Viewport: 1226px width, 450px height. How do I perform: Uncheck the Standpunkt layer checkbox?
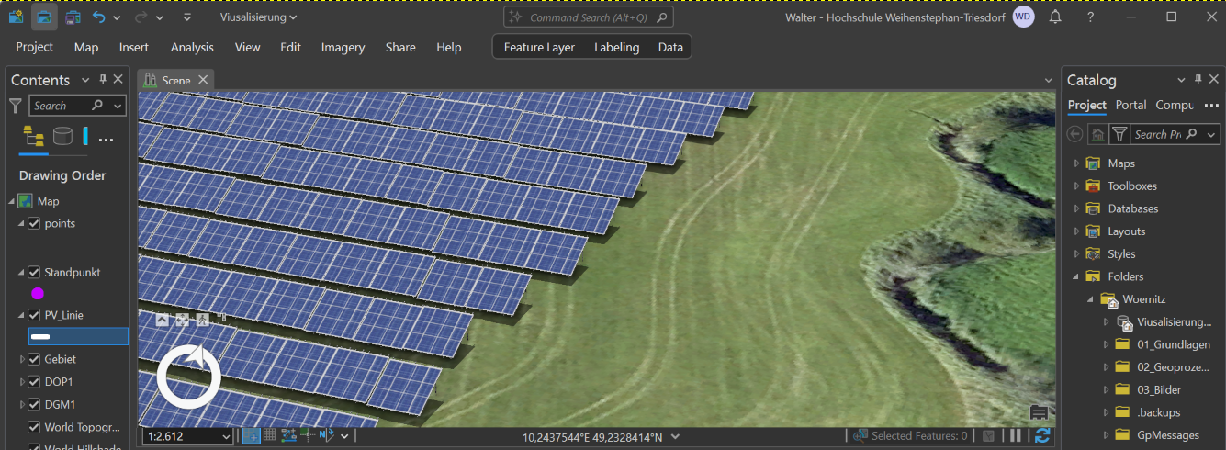pos(34,273)
